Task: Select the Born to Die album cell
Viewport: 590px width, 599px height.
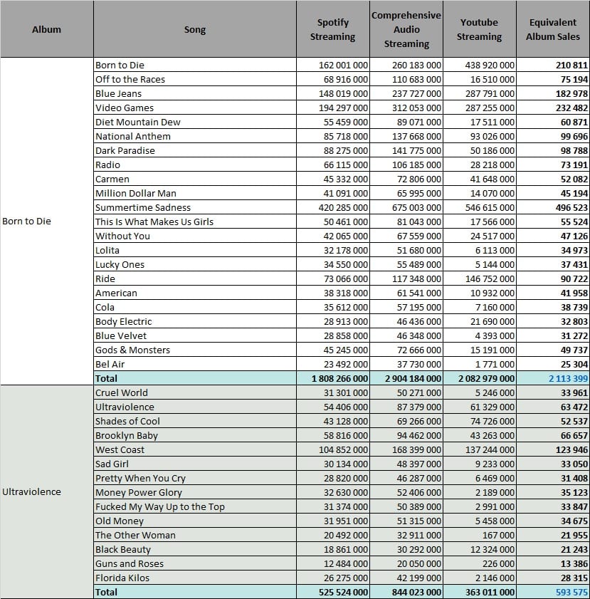Action: coord(46,222)
